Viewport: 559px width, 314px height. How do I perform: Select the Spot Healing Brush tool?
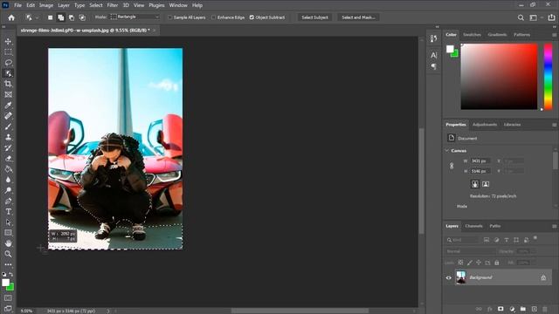pos(8,116)
